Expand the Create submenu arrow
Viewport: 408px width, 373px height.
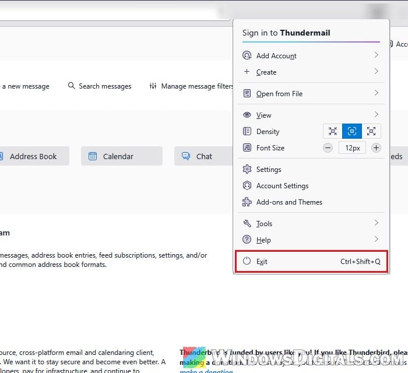tap(377, 71)
